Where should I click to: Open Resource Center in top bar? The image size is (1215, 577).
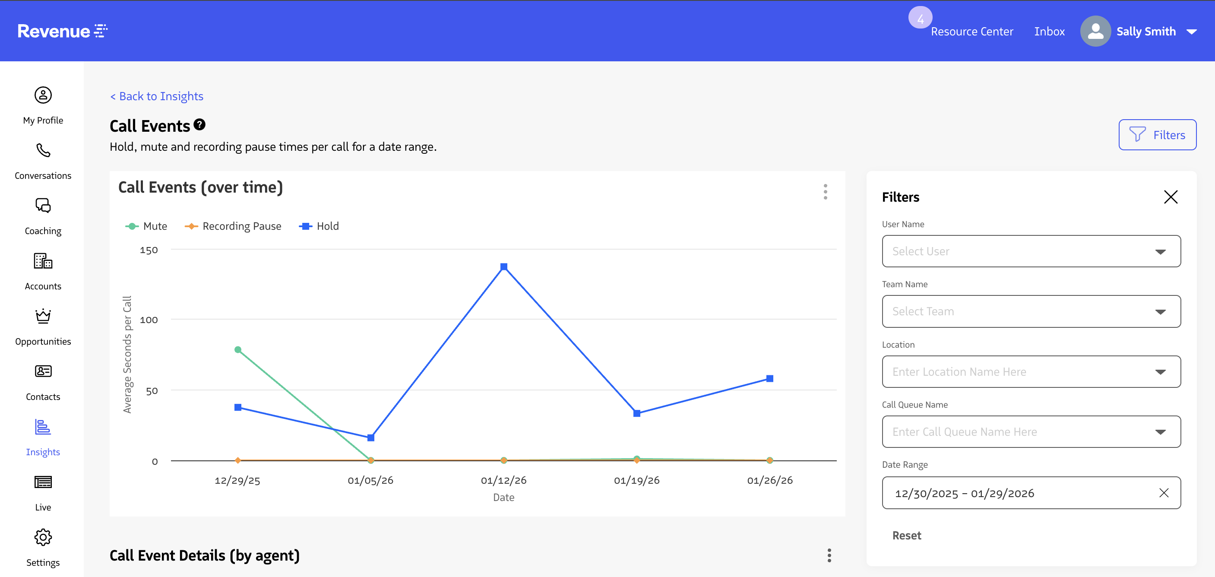click(x=971, y=32)
